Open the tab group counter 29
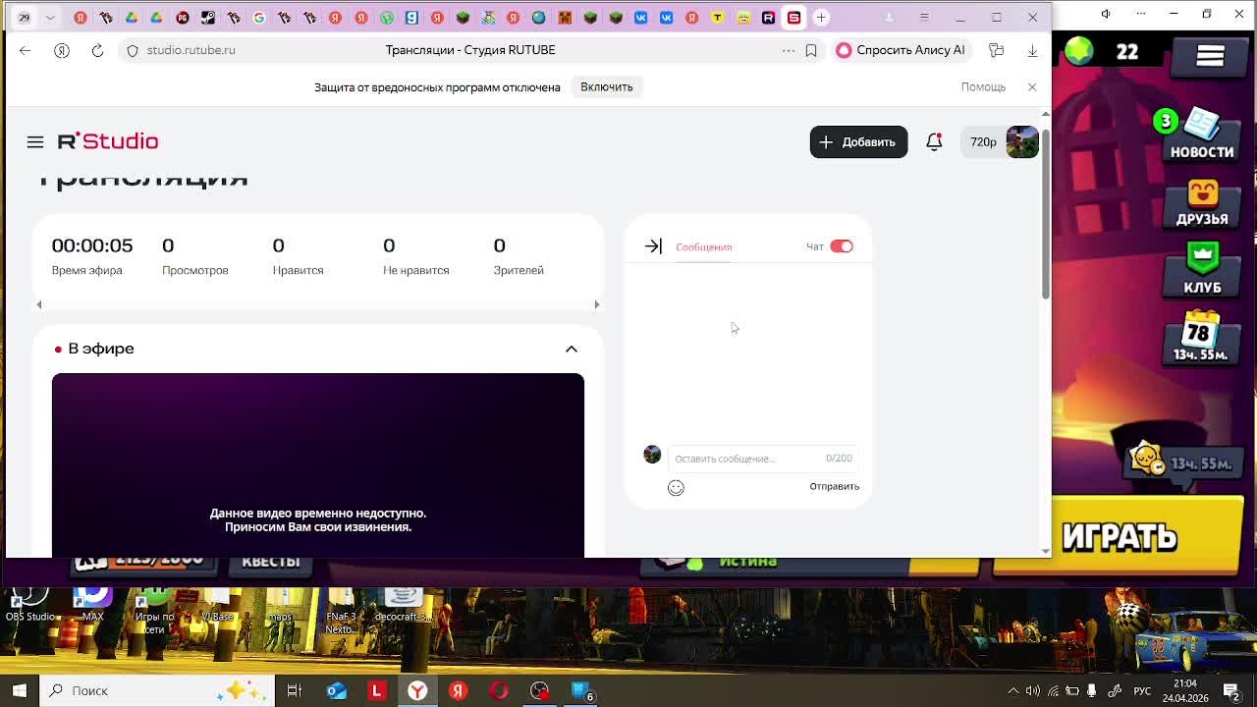 [x=24, y=18]
